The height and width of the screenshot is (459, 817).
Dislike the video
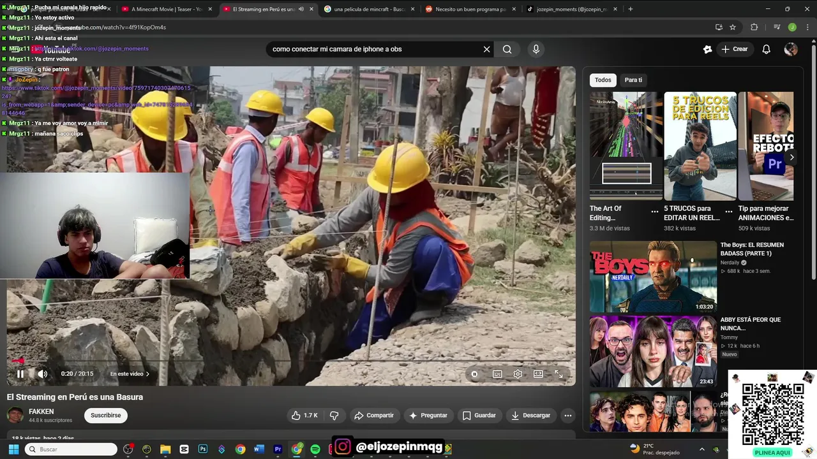pyautogui.click(x=334, y=415)
